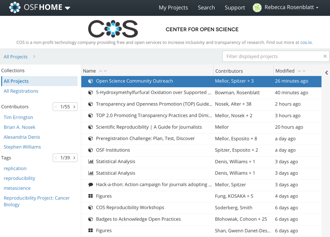
Task: Click the OSF logo icon
Action: coord(15,7)
